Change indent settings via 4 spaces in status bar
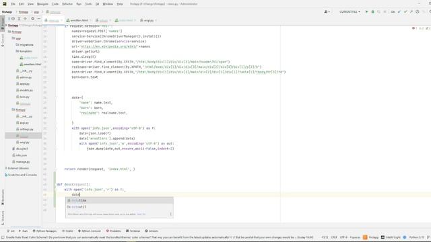The height and width of the screenshot is (242, 431). pos(355,237)
